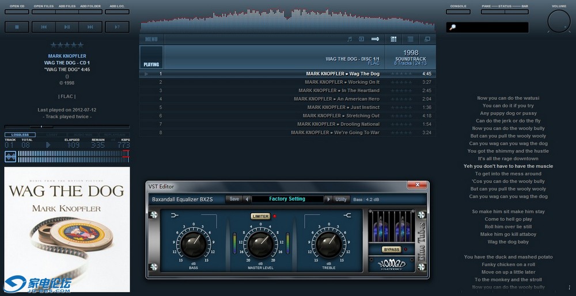Click the music note icon in playlist toolbar
The width and height of the screenshot is (576, 296).
pos(350,39)
